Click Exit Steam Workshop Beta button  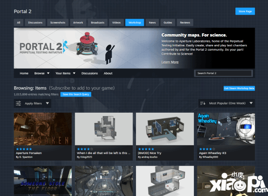coord(239,88)
